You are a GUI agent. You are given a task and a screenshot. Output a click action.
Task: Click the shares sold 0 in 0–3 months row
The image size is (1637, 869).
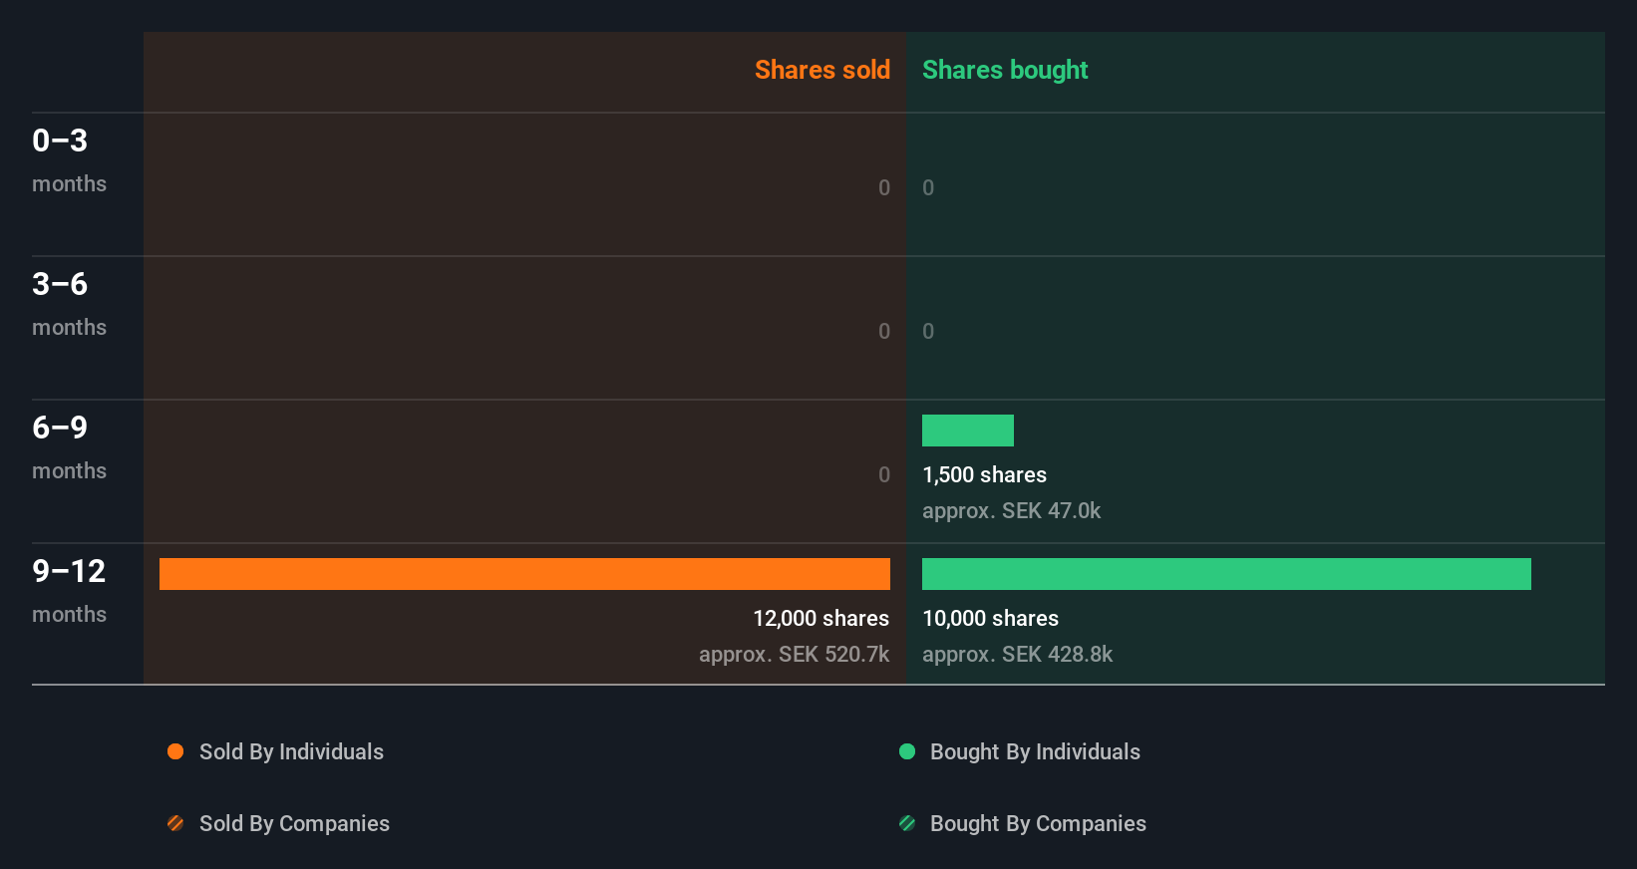coord(884,187)
